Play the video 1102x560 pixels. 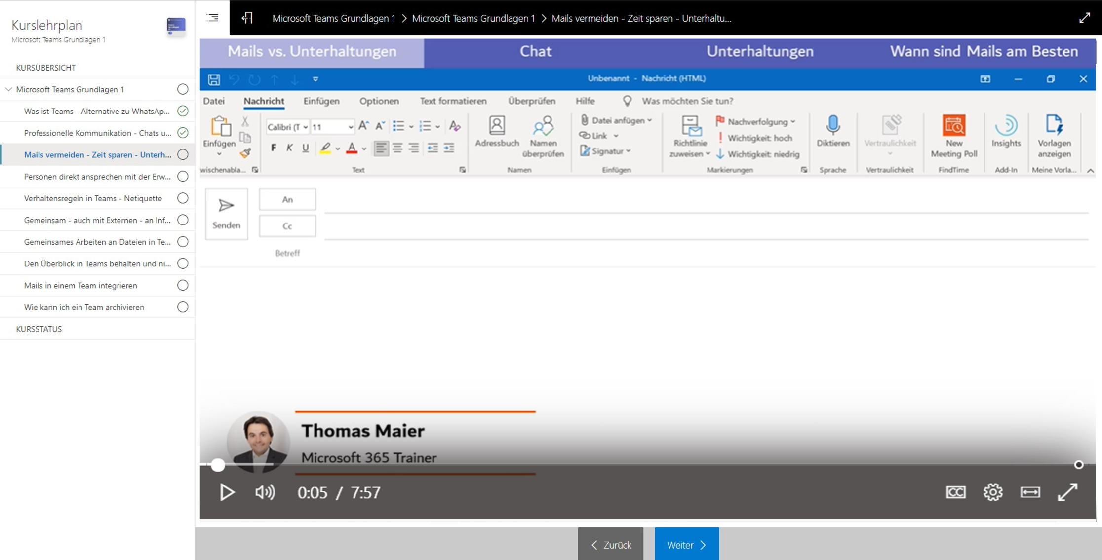click(x=227, y=492)
